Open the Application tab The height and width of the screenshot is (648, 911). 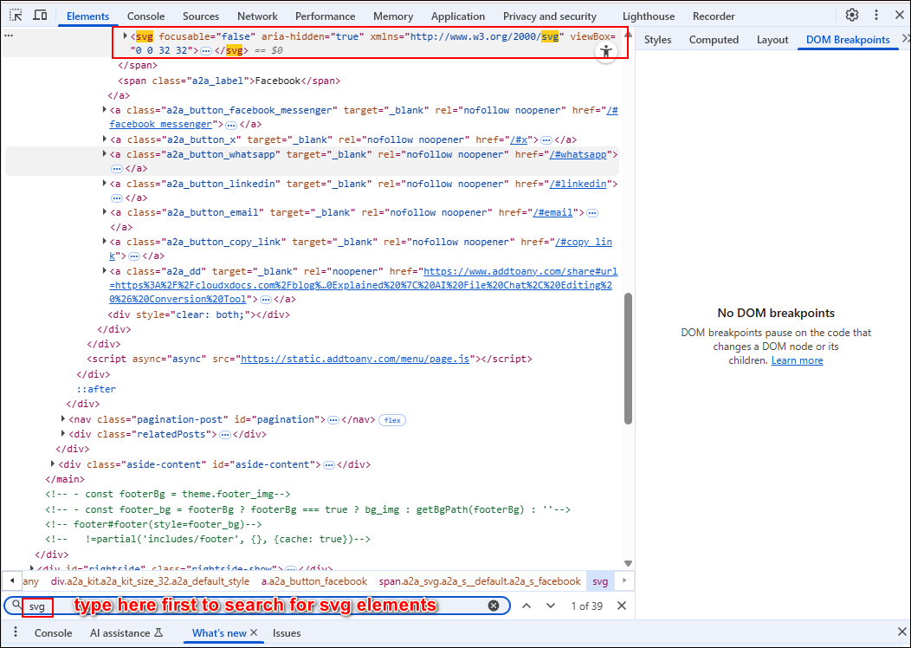click(458, 16)
